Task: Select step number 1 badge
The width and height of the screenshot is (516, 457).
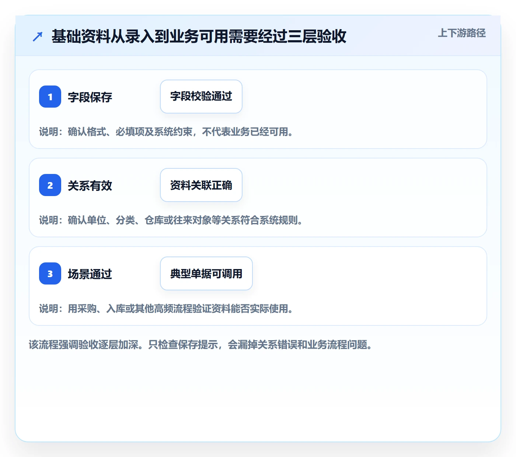Action: click(x=50, y=97)
